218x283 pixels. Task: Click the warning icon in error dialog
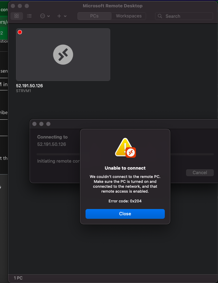[126, 148]
